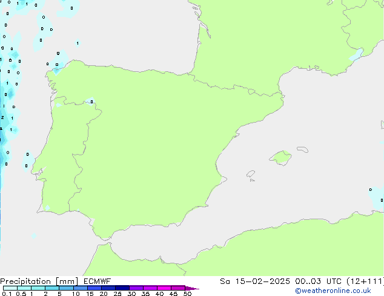Click Mallorca island on the map
Viewport: 384px width, 296px height.
(x=280, y=158)
